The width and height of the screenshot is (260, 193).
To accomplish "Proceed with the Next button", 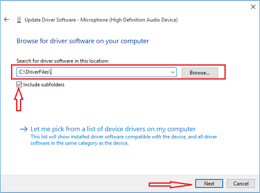I will pyautogui.click(x=209, y=184).
